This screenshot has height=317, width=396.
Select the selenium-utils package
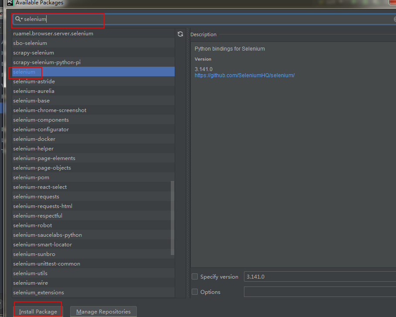pyautogui.click(x=93, y=273)
